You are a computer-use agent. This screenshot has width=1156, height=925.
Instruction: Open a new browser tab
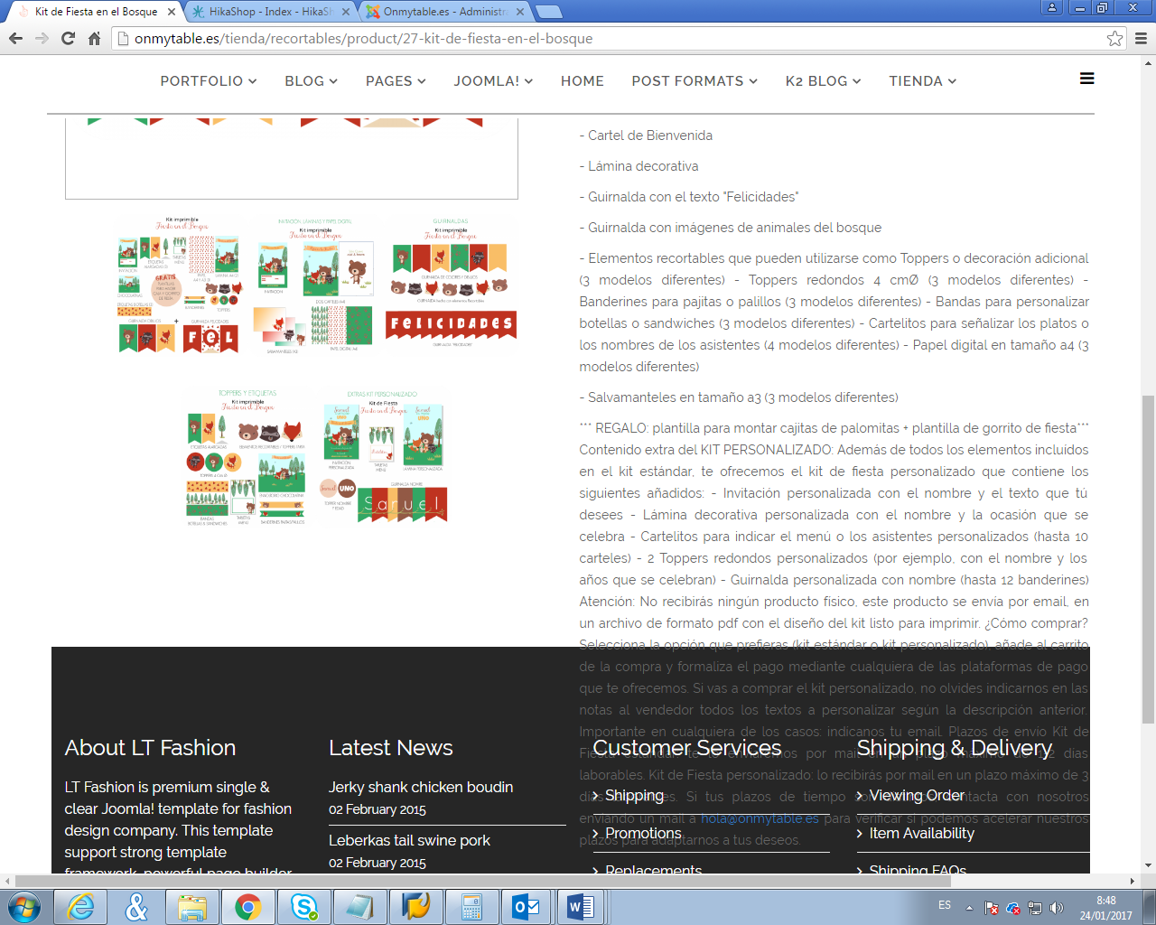[x=548, y=12]
